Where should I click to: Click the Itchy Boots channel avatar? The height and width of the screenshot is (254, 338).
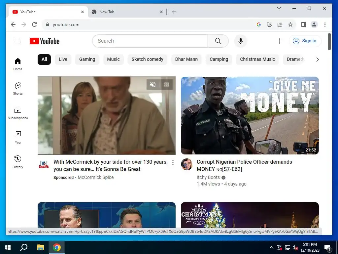186,164
